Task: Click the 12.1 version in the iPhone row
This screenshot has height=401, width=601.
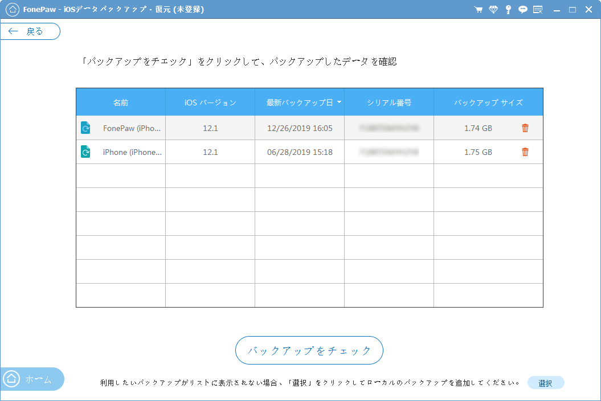Action: point(210,152)
